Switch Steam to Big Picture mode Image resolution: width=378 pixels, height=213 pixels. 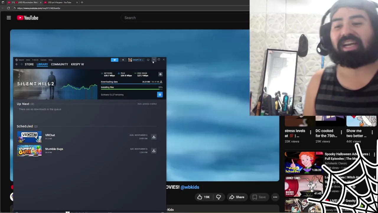(x=148, y=60)
